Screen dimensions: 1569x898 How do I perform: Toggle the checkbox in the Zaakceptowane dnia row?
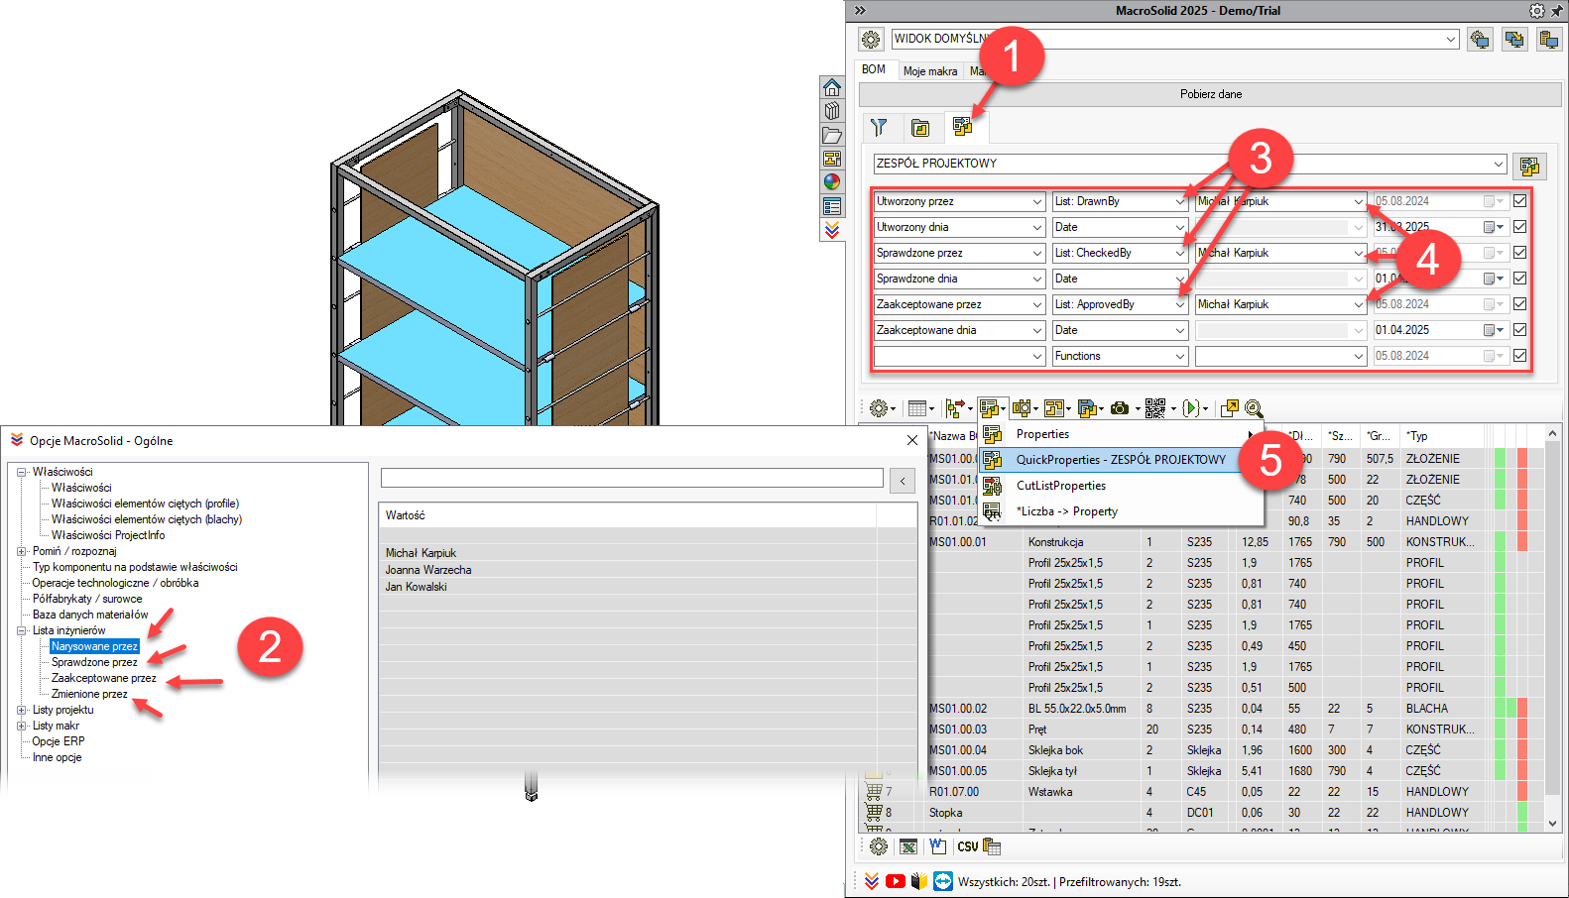pos(1519,330)
